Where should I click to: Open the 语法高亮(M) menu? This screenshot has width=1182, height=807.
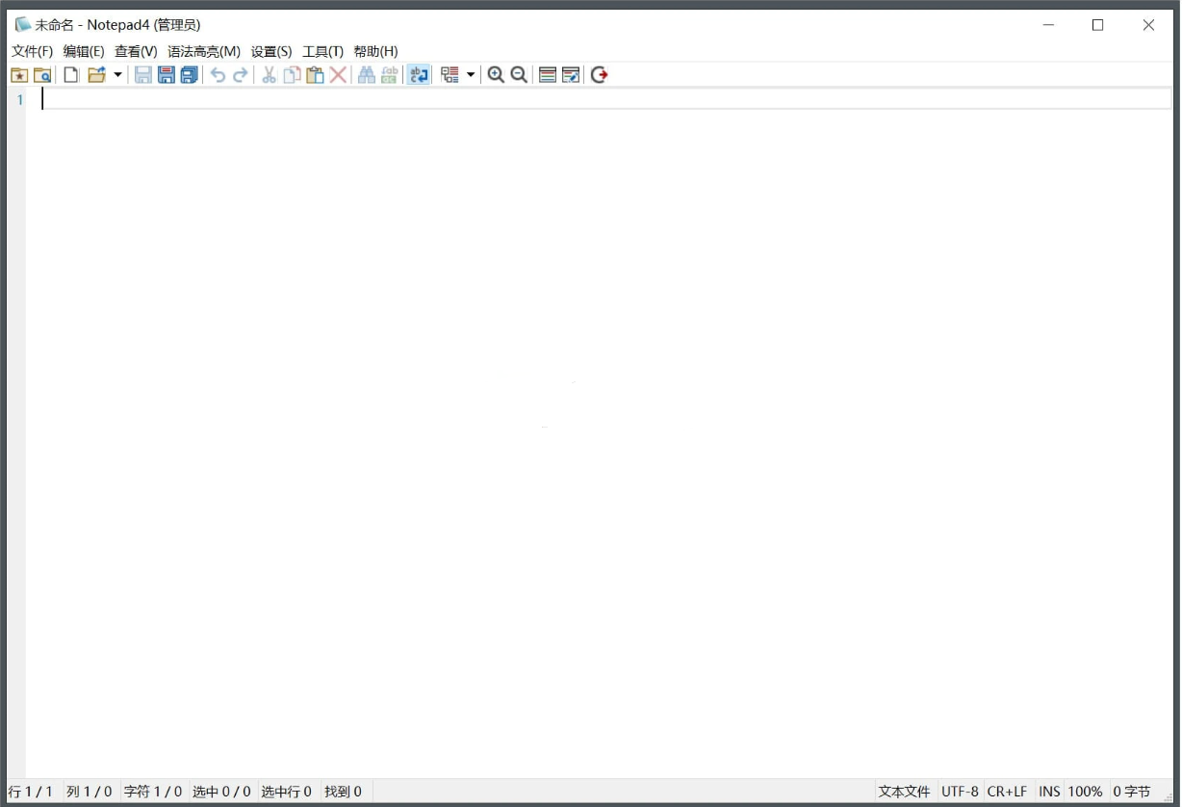coord(201,51)
